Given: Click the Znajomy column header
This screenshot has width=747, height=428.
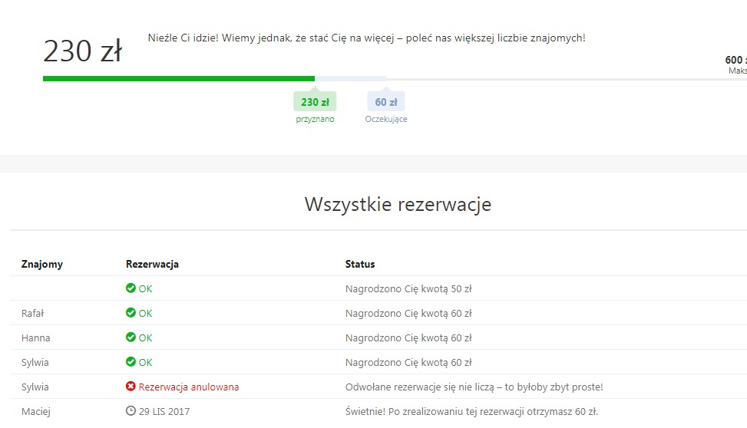Looking at the screenshot, I should coord(42,264).
